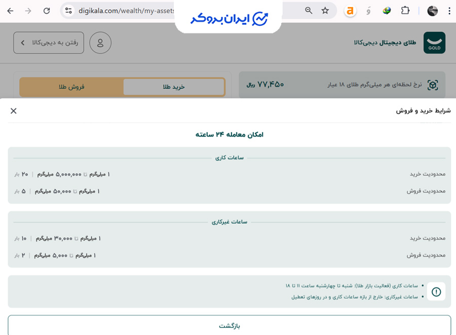The height and width of the screenshot is (335, 456).
Task: Go back using the browser back arrow
Action: tap(10, 10)
